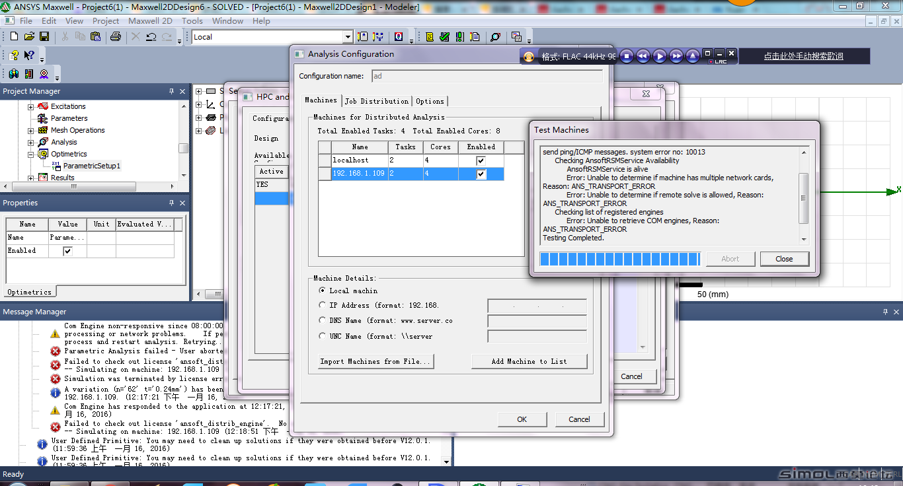Screen dimensions: 903x486
Task: Select the DNS Name radio button
Action: [x=323, y=320]
